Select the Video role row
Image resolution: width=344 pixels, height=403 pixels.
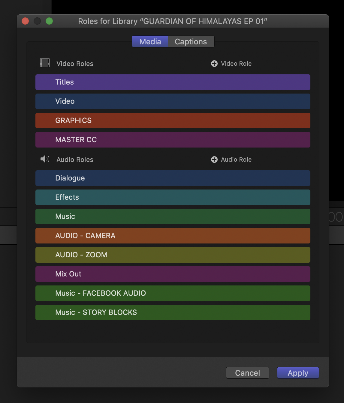click(x=173, y=101)
